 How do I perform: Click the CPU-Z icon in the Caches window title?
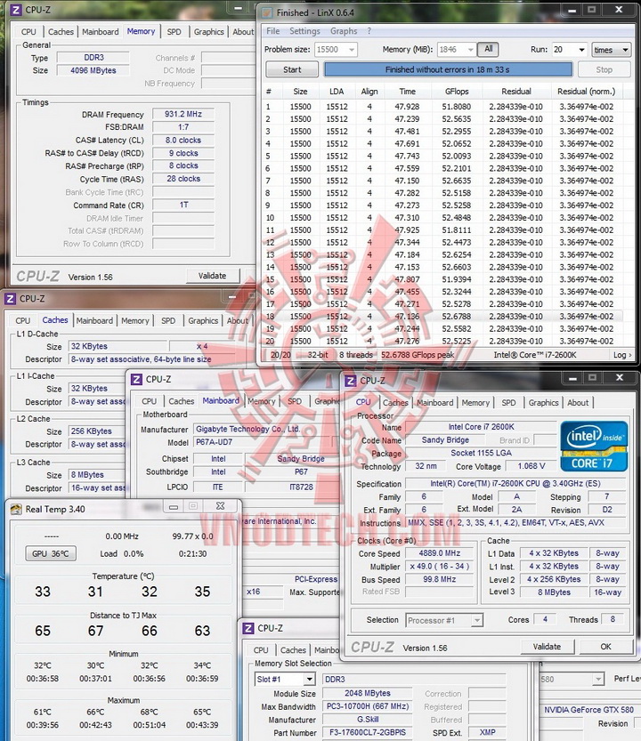pyautogui.click(x=10, y=299)
